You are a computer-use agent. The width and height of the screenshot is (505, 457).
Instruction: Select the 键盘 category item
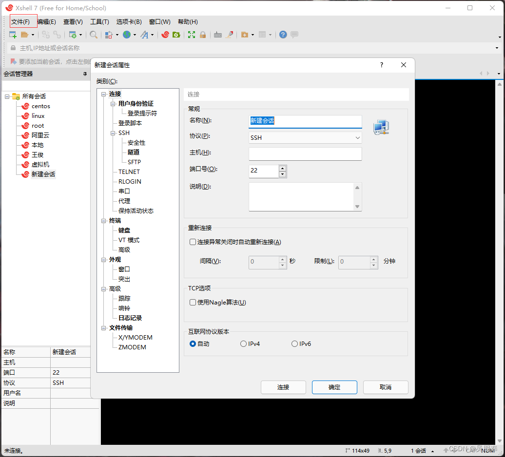click(124, 230)
